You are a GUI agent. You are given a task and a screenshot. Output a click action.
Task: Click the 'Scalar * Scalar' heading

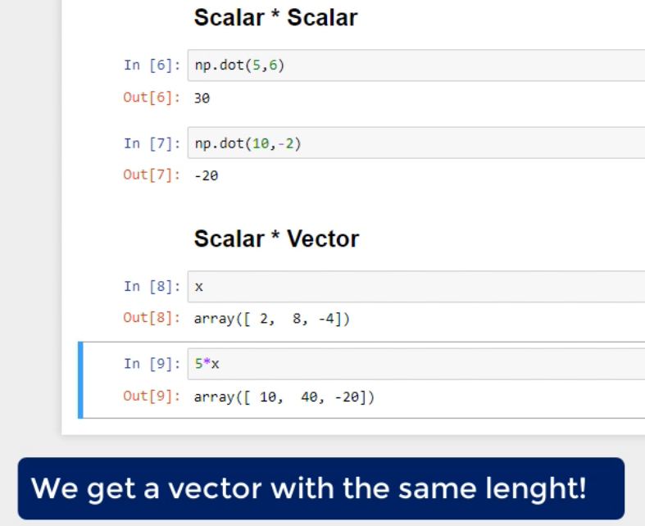pos(275,17)
